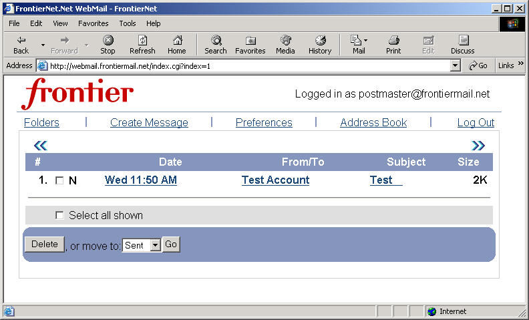Screen dimensions: 529x320
Task: Open the Back history dropdown arrow
Action: (x=43, y=45)
